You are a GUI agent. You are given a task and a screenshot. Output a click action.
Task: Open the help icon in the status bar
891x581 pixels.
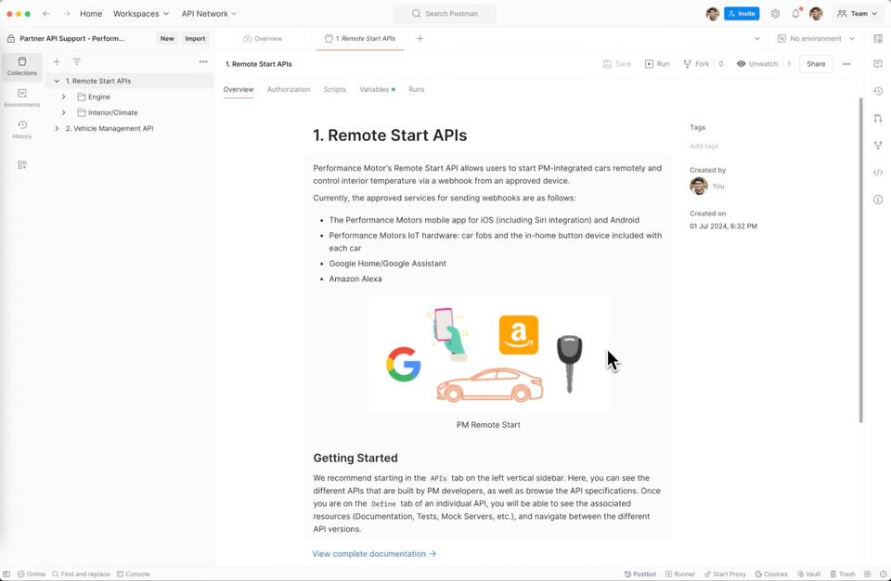point(883,575)
